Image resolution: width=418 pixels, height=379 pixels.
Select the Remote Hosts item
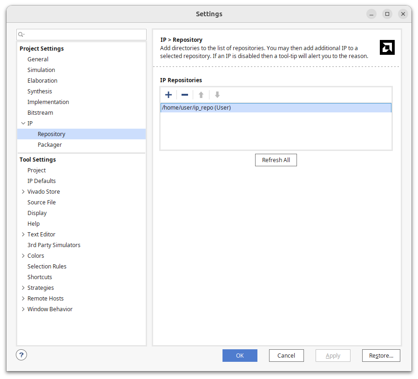[46, 298]
